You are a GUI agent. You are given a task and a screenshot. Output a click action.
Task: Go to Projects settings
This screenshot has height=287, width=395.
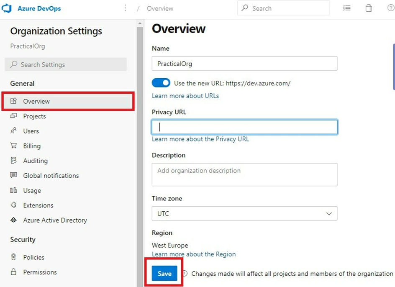point(34,116)
